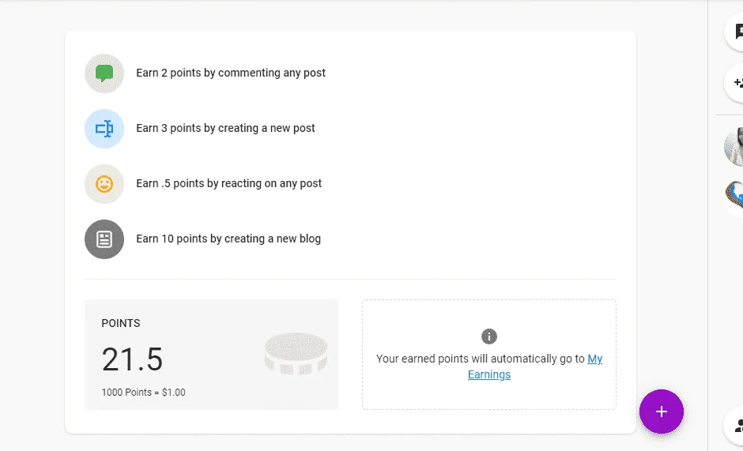Click the info circle icon
This screenshot has height=451, width=743.
pyautogui.click(x=489, y=336)
